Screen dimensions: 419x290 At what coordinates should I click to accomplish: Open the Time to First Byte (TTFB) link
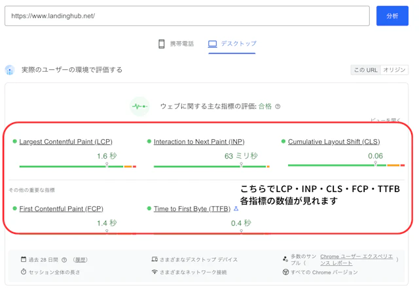[192, 209]
